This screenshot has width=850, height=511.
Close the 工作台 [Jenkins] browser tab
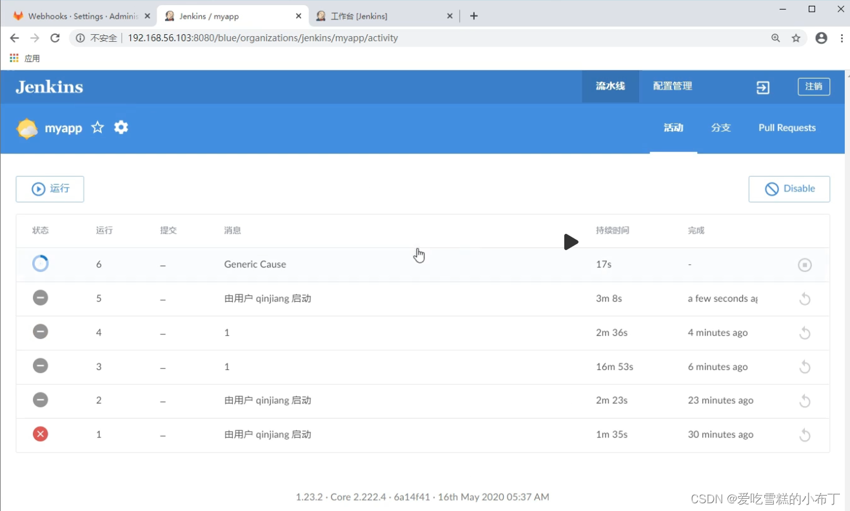tap(450, 16)
